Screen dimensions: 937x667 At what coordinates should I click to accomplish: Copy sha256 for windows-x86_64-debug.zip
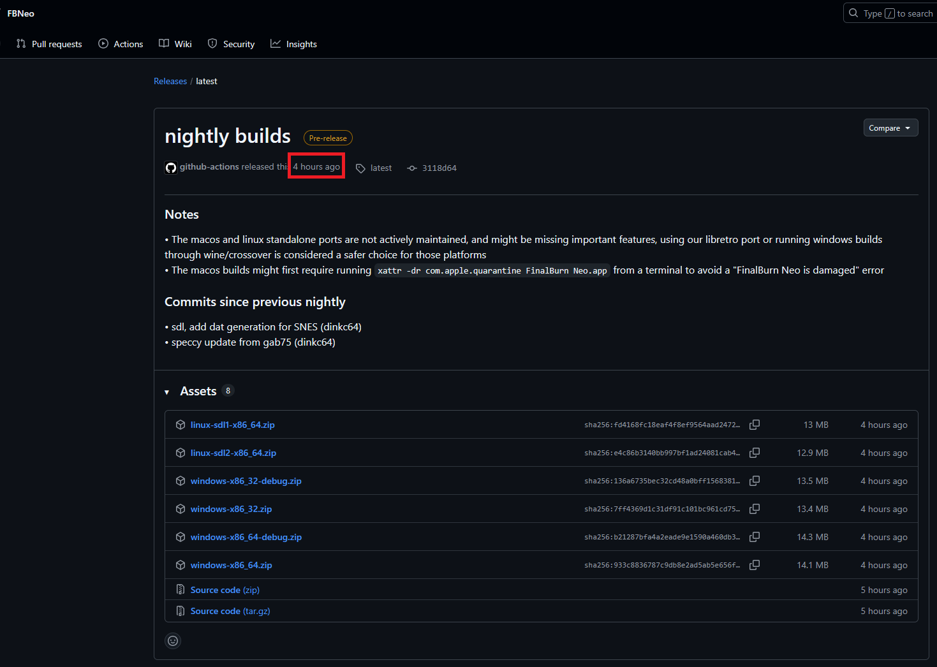[755, 537]
